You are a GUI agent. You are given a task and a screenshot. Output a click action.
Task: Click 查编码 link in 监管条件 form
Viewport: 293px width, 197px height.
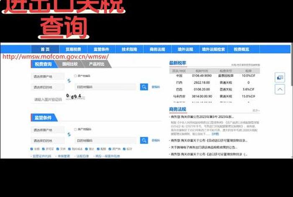click(x=156, y=140)
